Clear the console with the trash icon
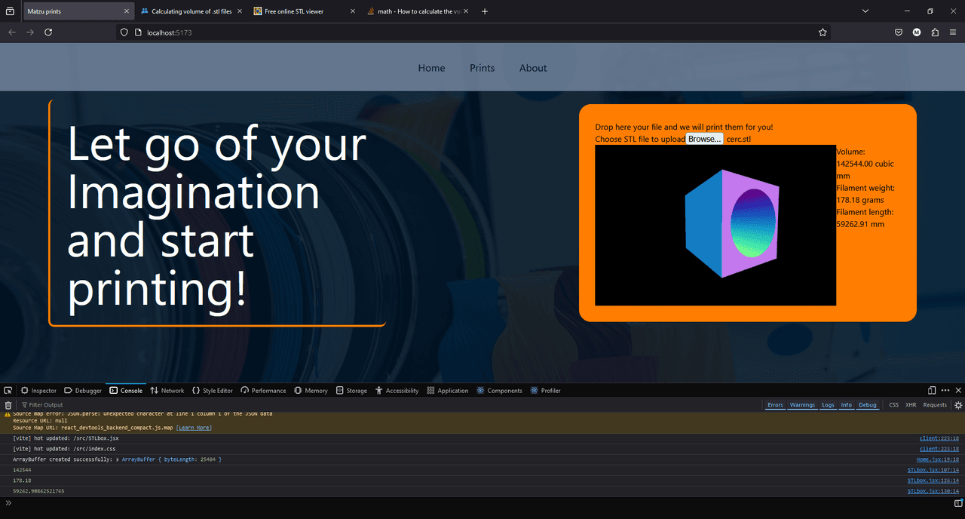The height and width of the screenshot is (519, 965). (x=8, y=405)
